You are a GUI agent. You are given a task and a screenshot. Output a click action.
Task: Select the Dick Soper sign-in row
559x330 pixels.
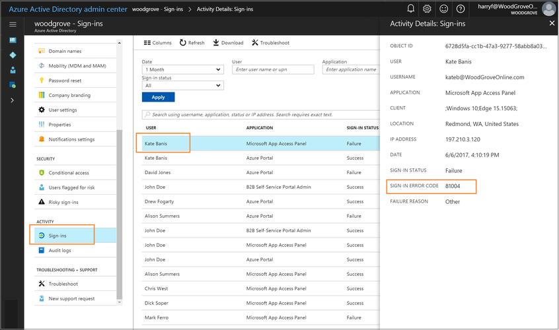click(260, 303)
